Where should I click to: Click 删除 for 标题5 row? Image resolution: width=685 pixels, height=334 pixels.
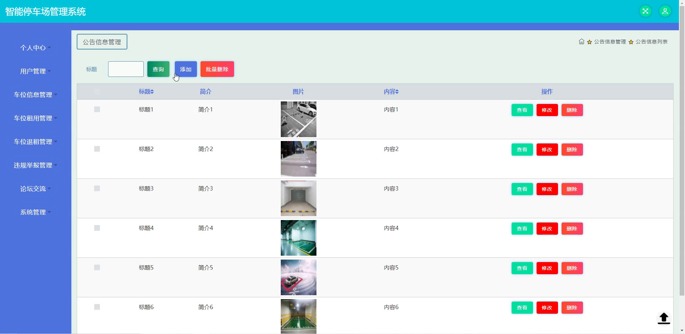(x=572, y=268)
